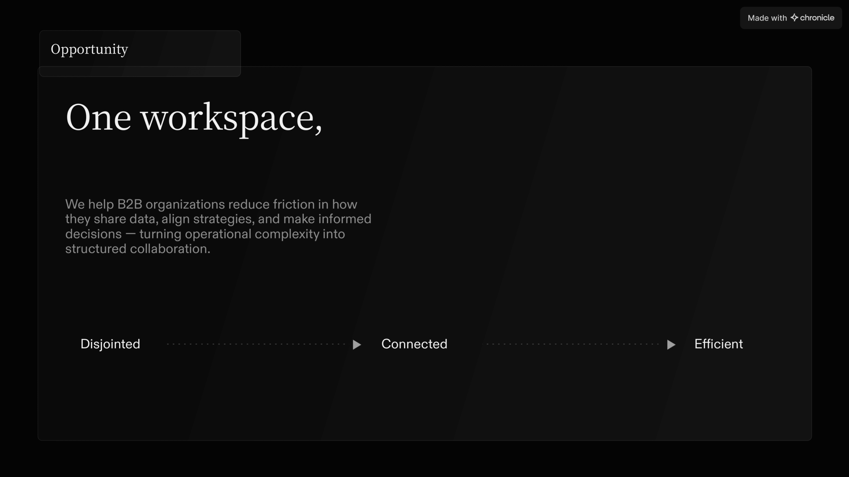Select the Opportunity tab label
Screen dimensions: 849x477
(x=89, y=49)
